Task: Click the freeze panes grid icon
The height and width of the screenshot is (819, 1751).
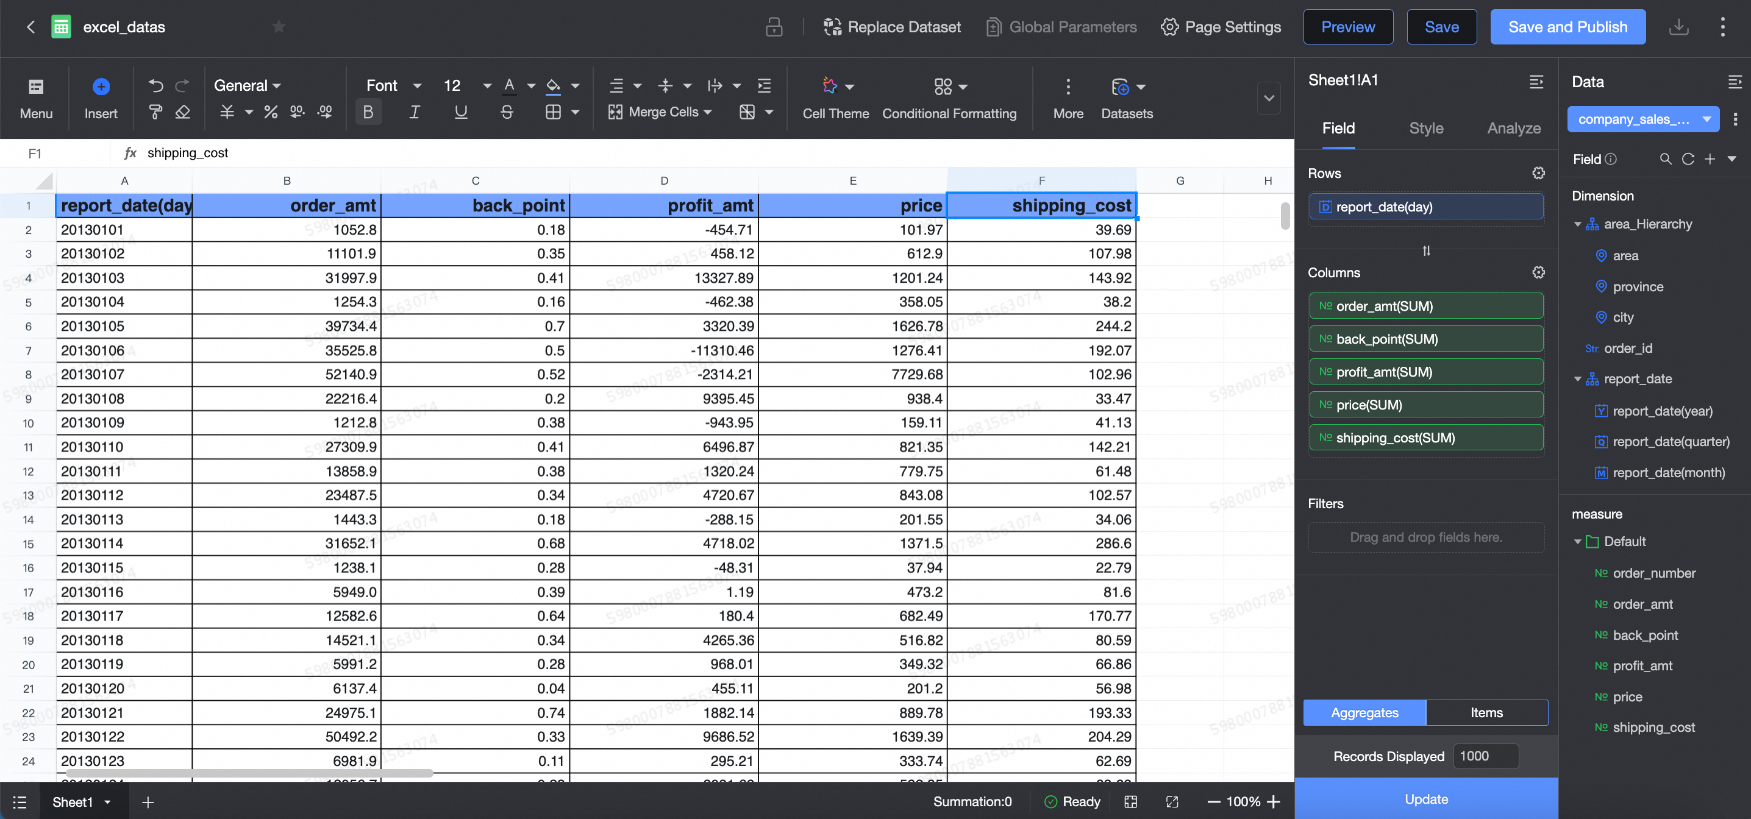Action: (x=747, y=112)
